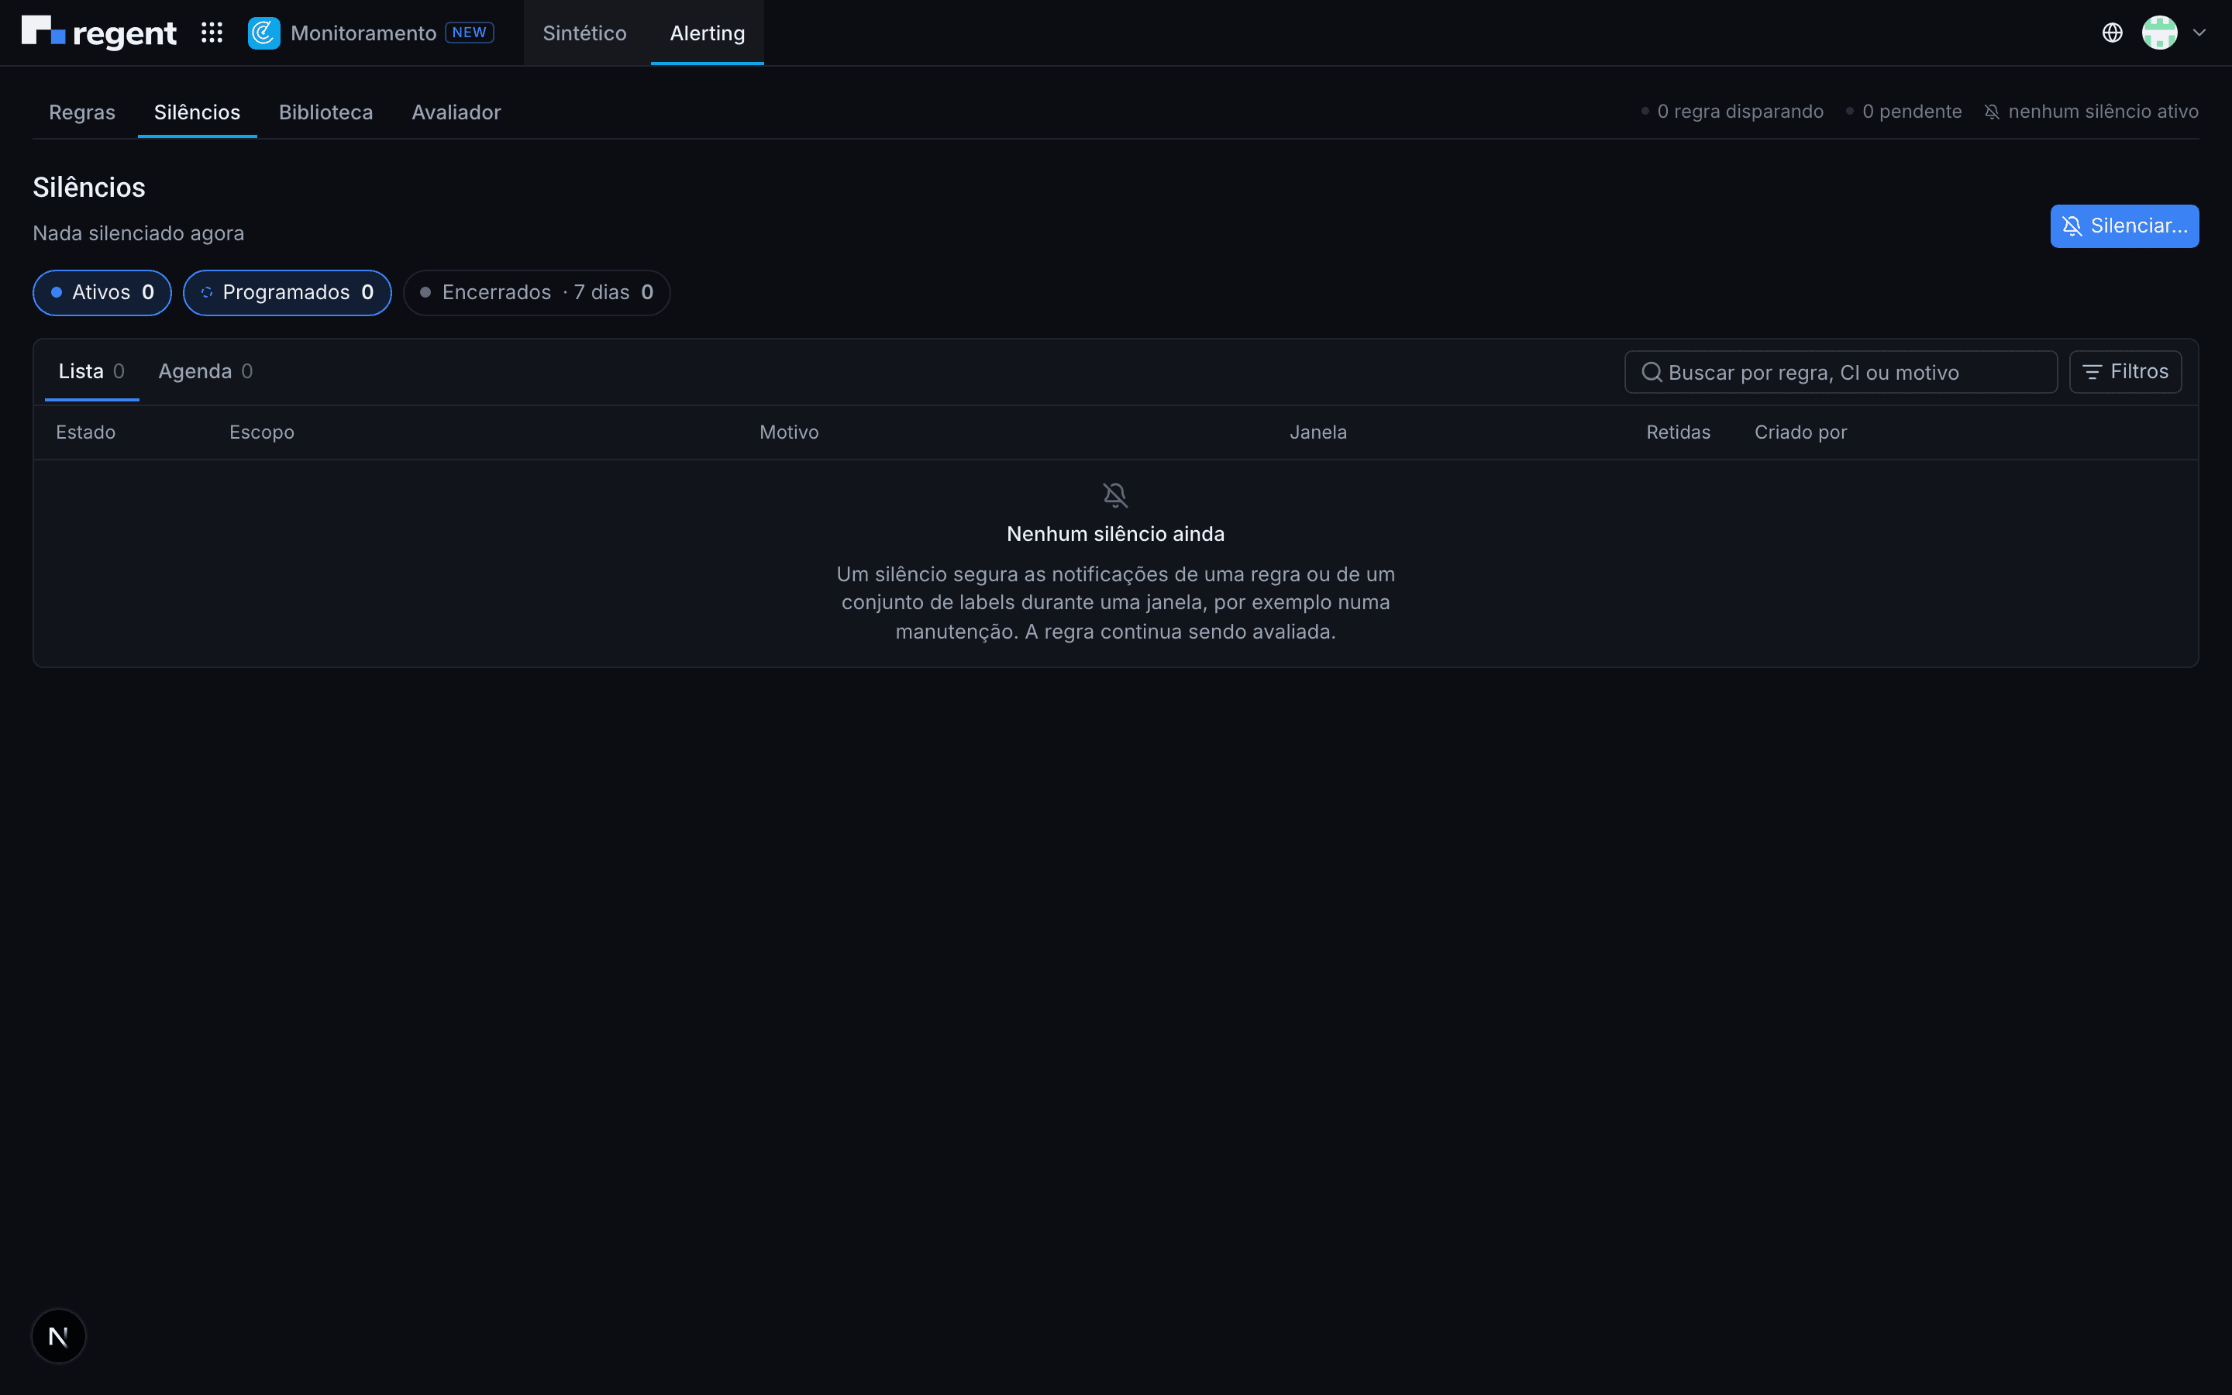
Task: Open the Avaliador sub-tab
Action: click(456, 112)
